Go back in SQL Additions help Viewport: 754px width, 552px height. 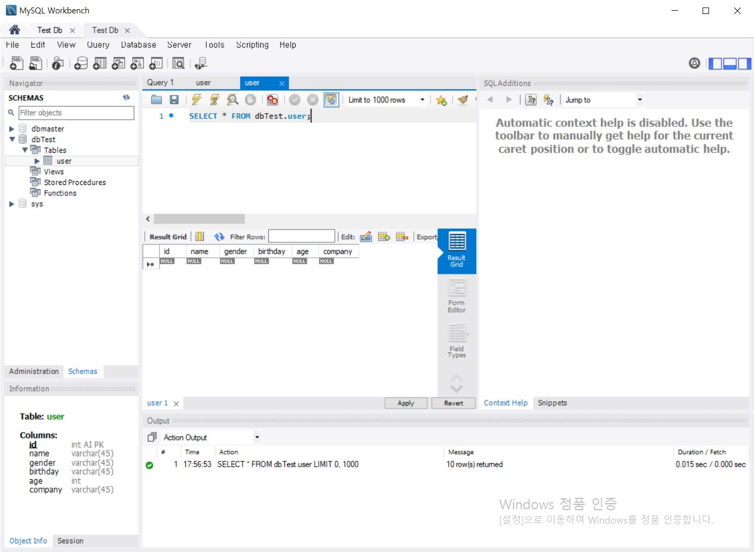click(490, 100)
